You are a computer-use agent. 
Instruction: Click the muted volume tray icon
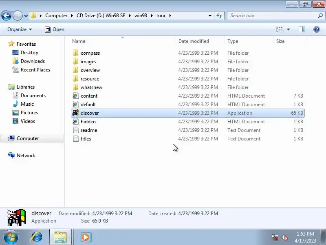(x=284, y=237)
